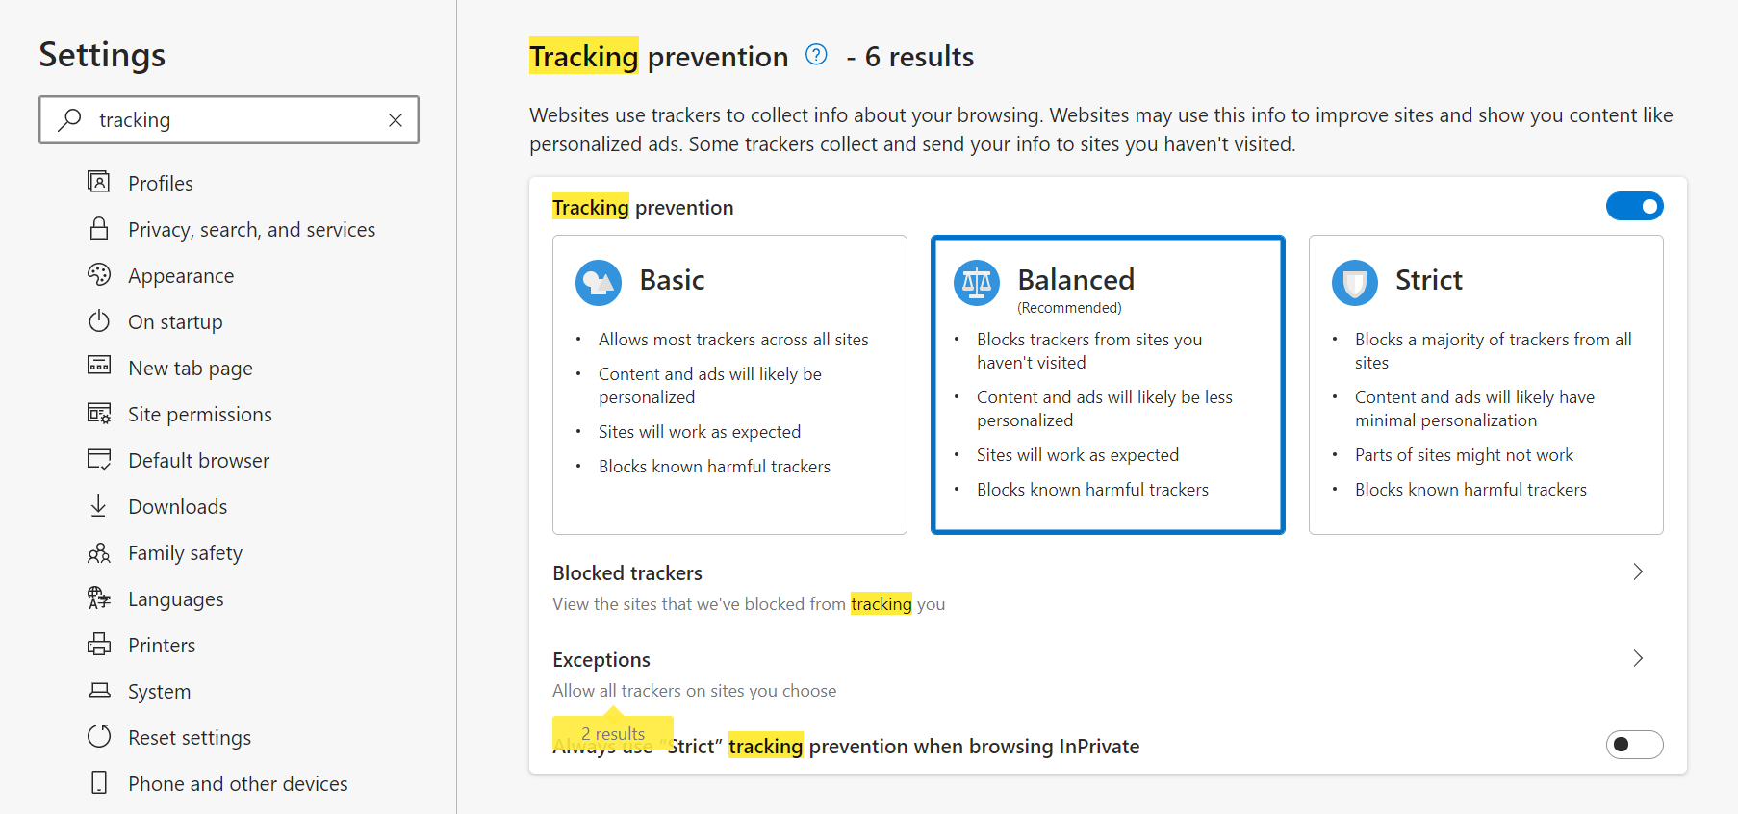The image size is (1738, 814).
Task: Clear the settings search with the X icon
Action: (x=396, y=120)
